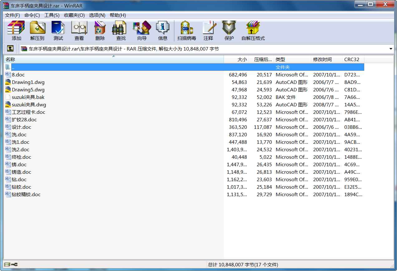Select the file suzuki夹具.dwg
Screen dimensions: 397x271
point(29,105)
